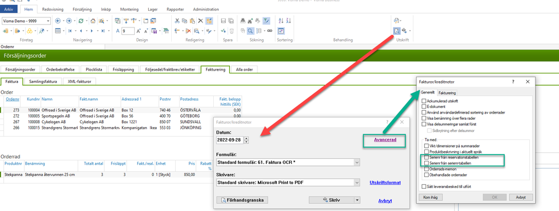Go to last record navigation icon

pyautogui.click(x=102, y=31)
